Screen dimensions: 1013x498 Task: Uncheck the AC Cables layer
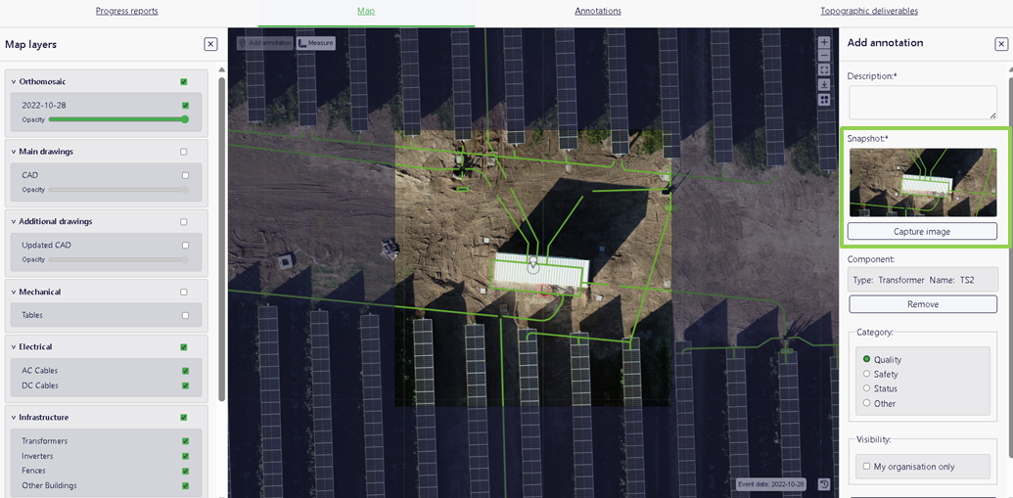[x=185, y=371]
